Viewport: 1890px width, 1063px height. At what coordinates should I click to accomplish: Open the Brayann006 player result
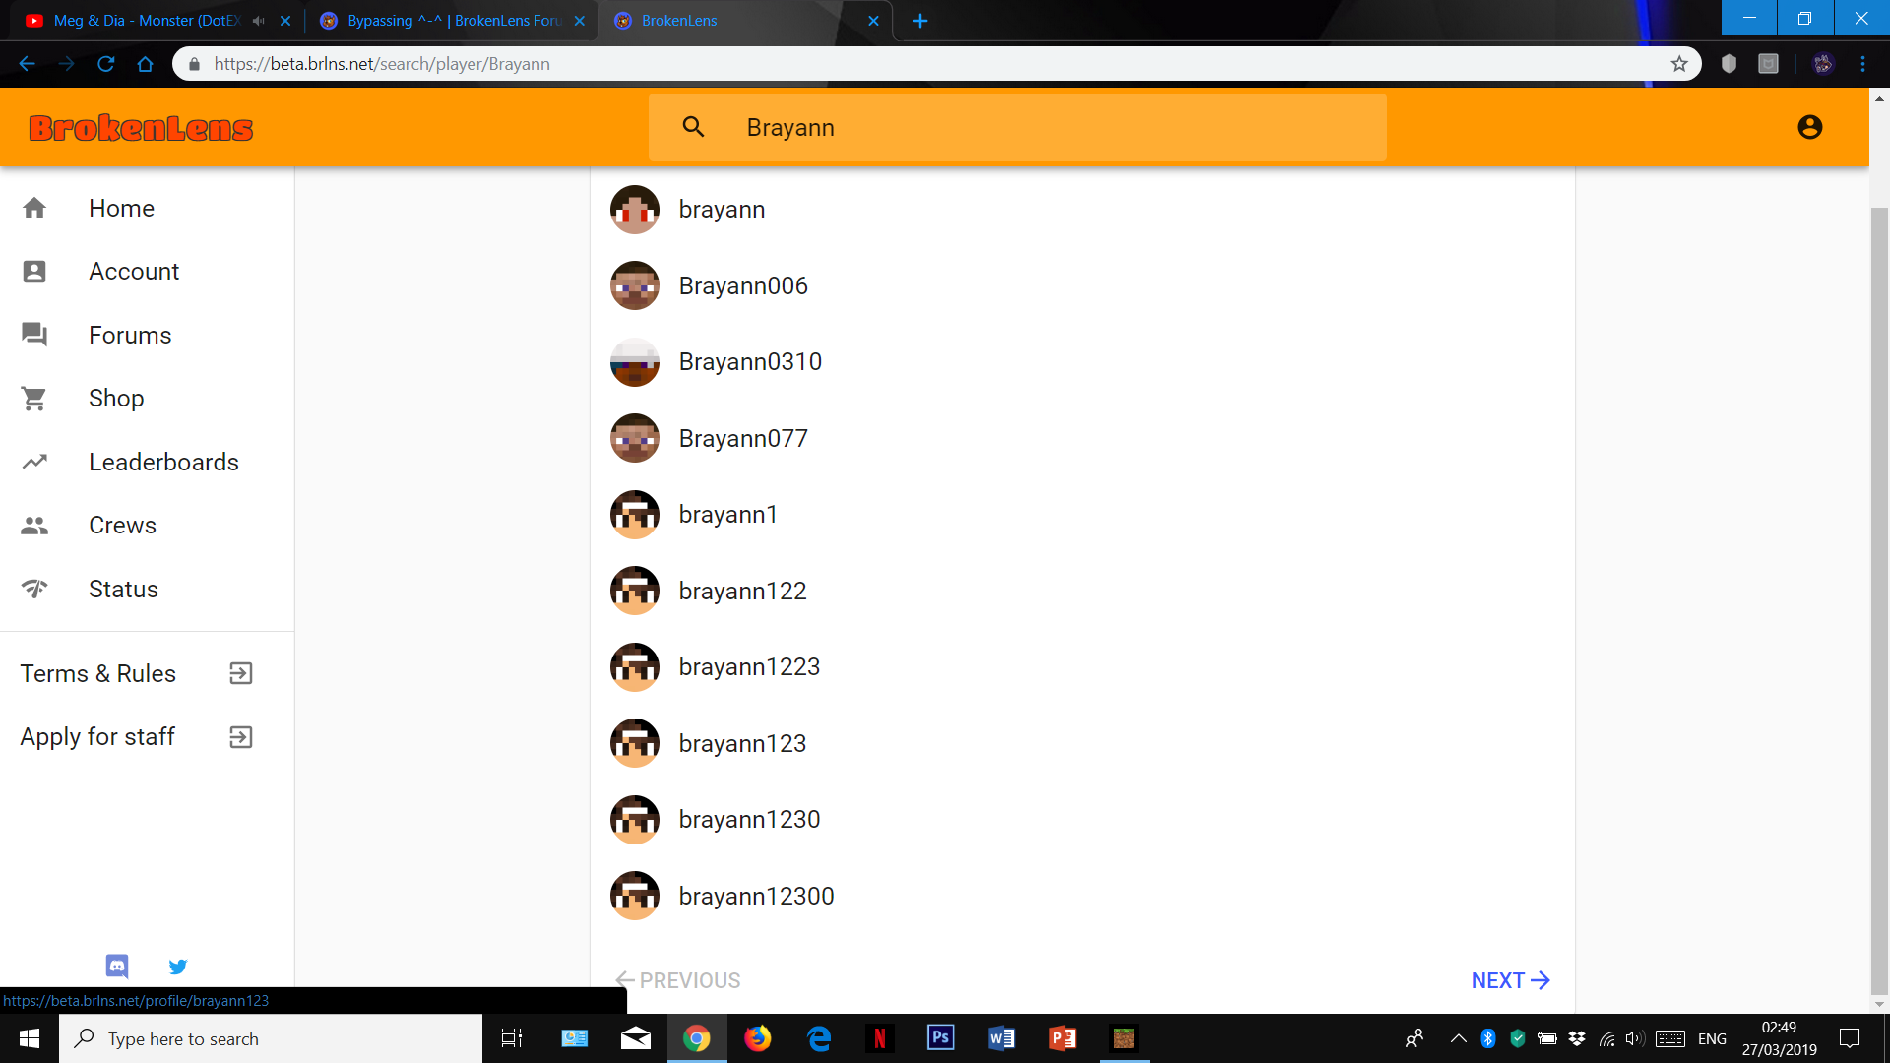tap(1083, 285)
